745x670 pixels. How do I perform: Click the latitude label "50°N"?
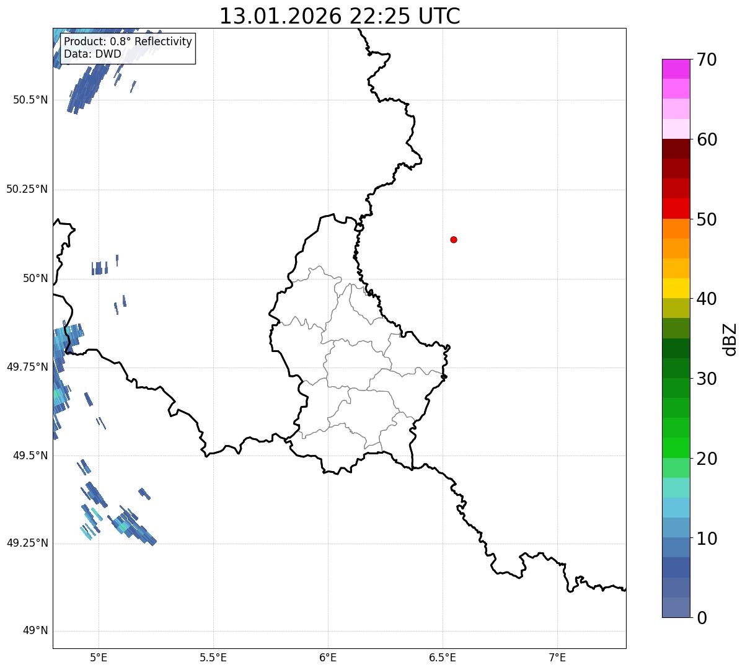[35, 278]
